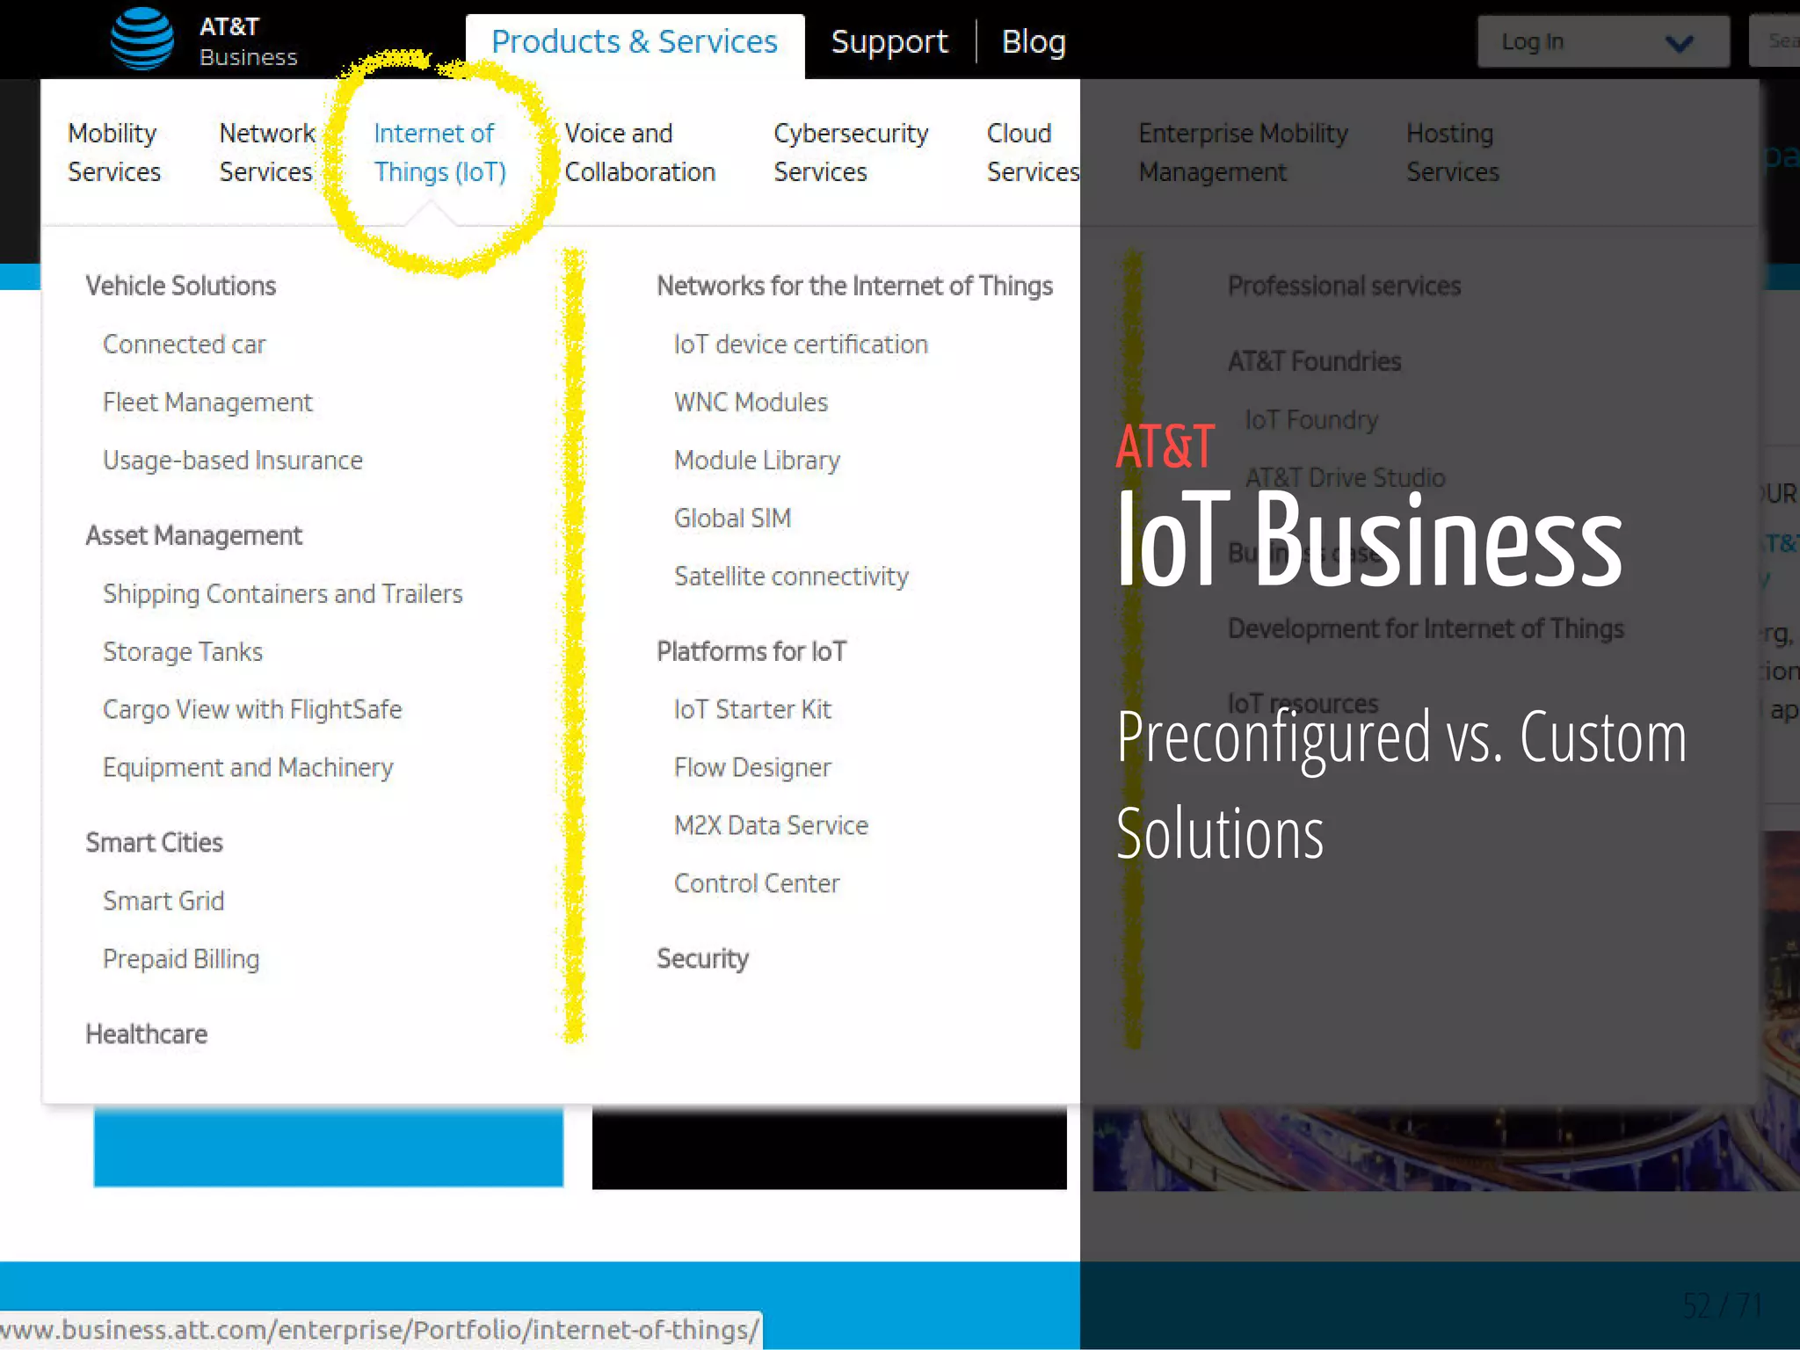Open Professional services link
The image size is (1800, 1350).
(1344, 286)
